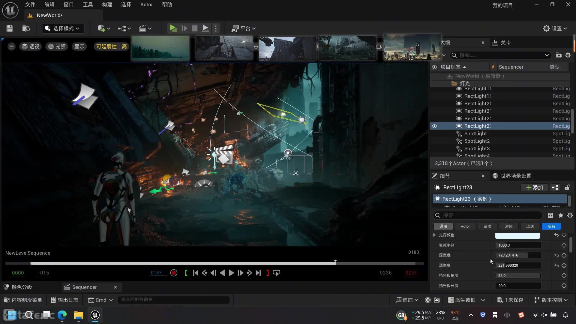Click the 添加 add component button

pyautogui.click(x=535, y=187)
